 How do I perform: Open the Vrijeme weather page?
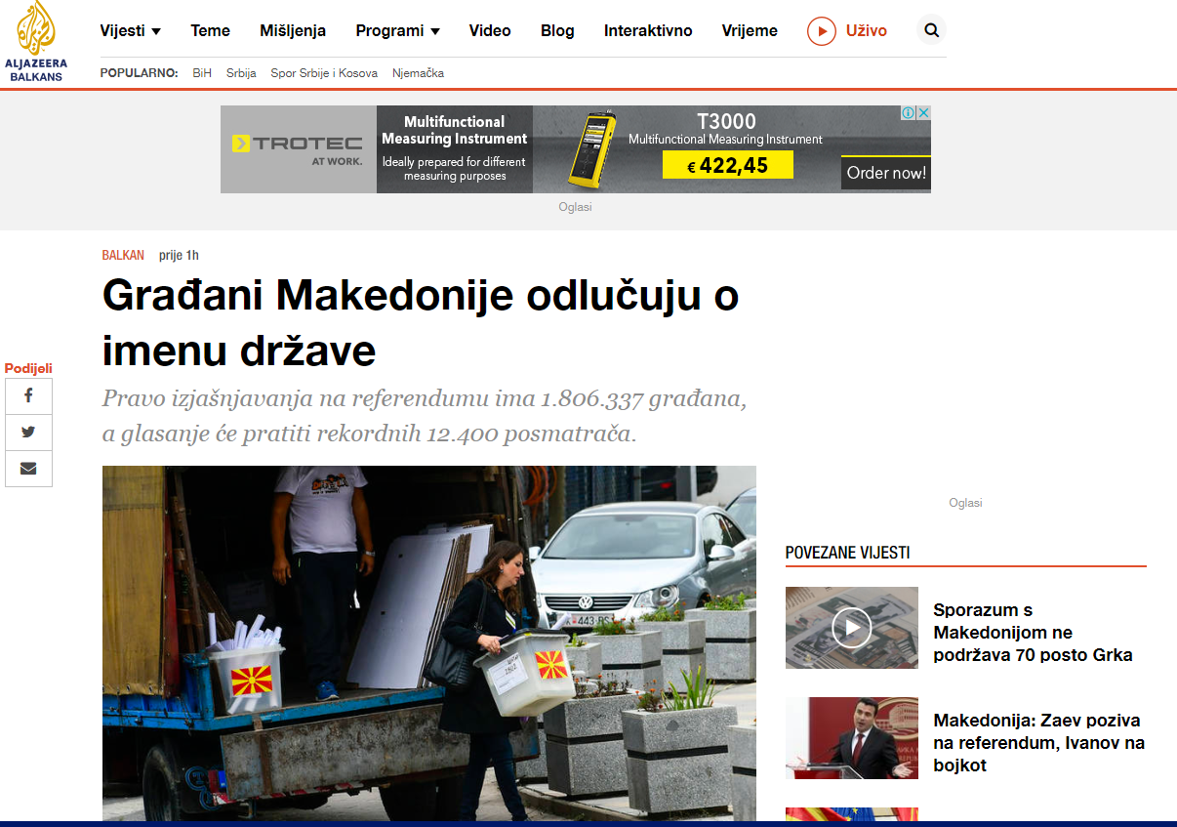pyautogui.click(x=750, y=30)
